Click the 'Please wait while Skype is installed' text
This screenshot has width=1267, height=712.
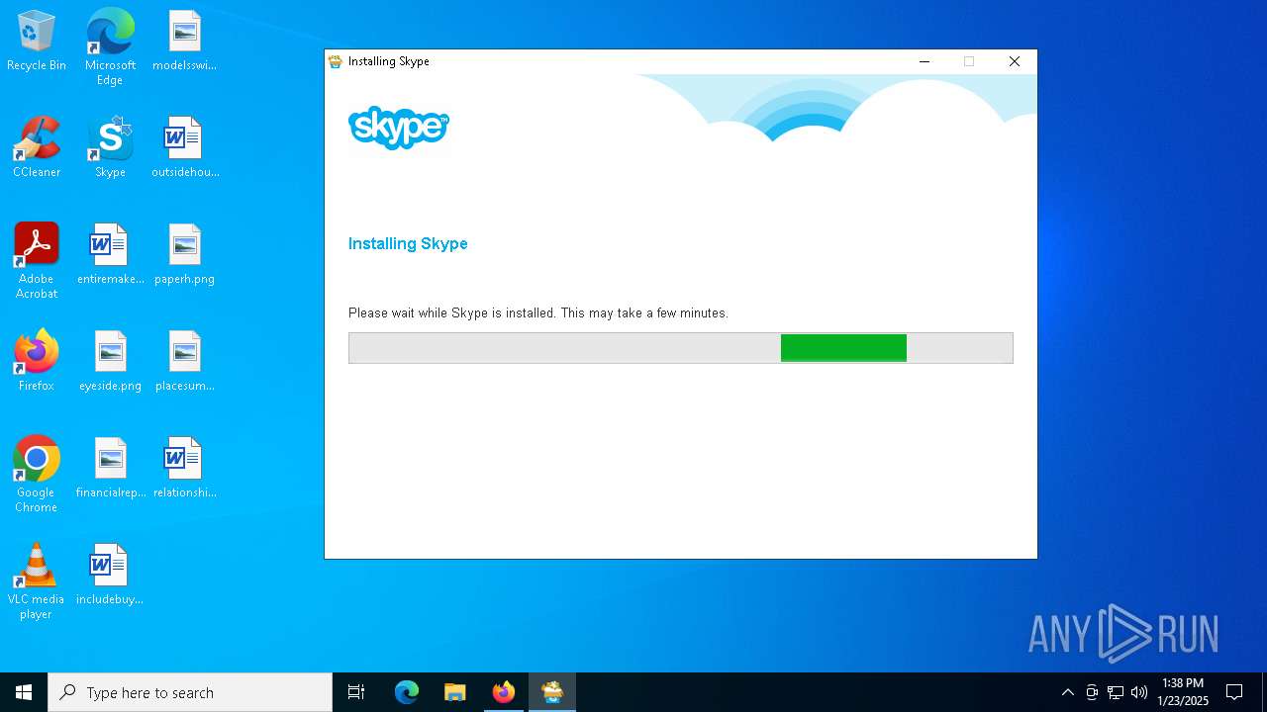538,312
